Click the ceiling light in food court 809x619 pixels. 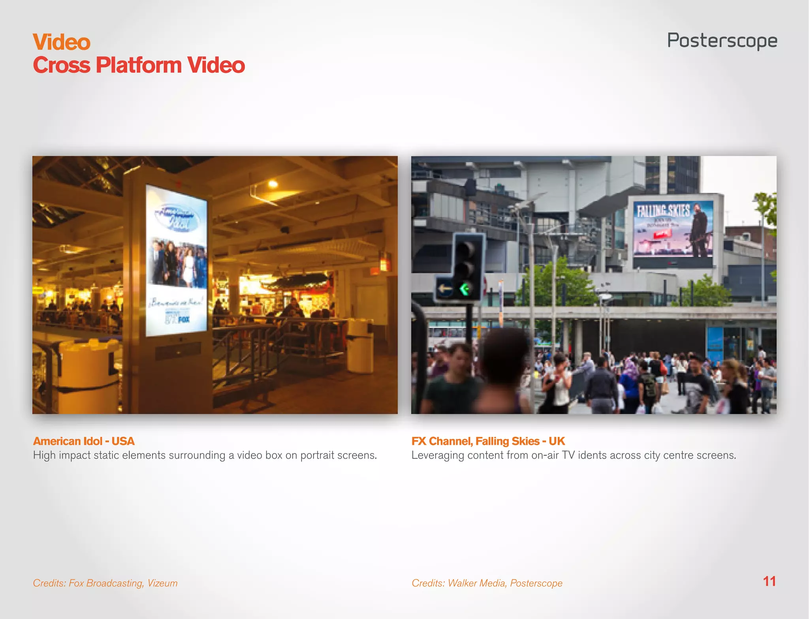[273, 184]
